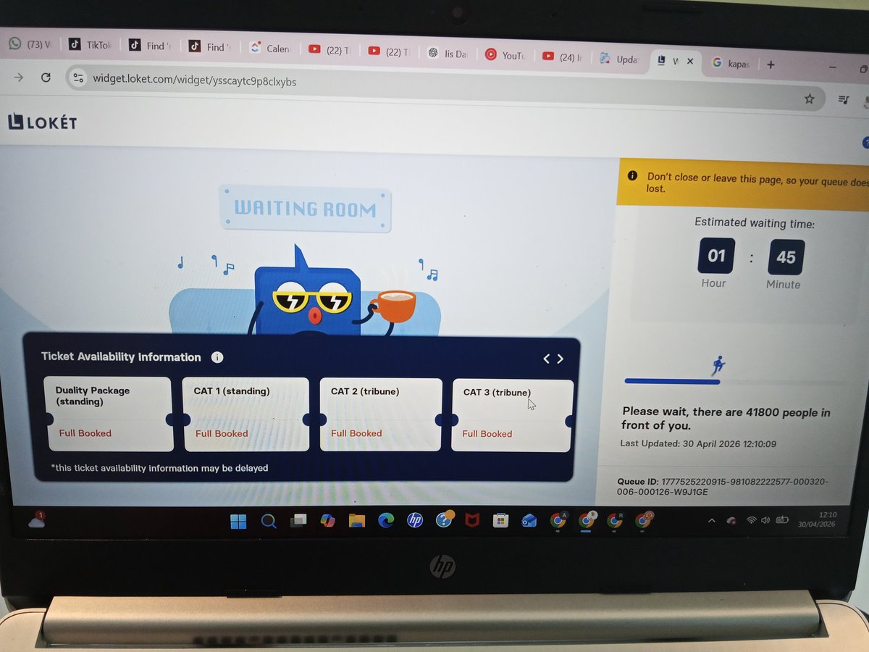Close the active Loket tab
Viewport: 869px width, 652px height.
pyautogui.click(x=690, y=62)
